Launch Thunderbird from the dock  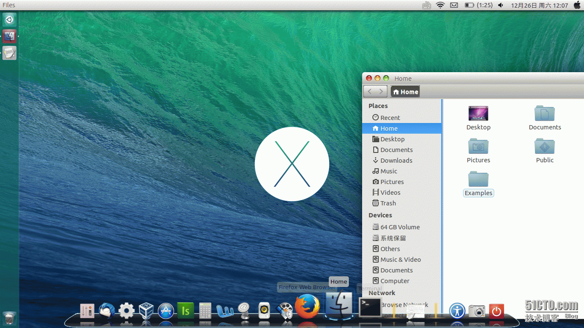(x=107, y=311)
